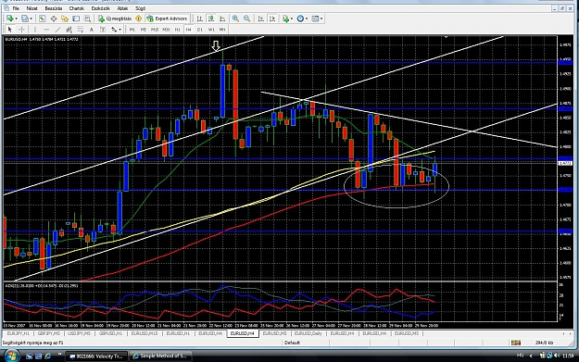Open Simple Method taskbar browser window
Screen dimensions: 579x362
(x=160, y=356)
